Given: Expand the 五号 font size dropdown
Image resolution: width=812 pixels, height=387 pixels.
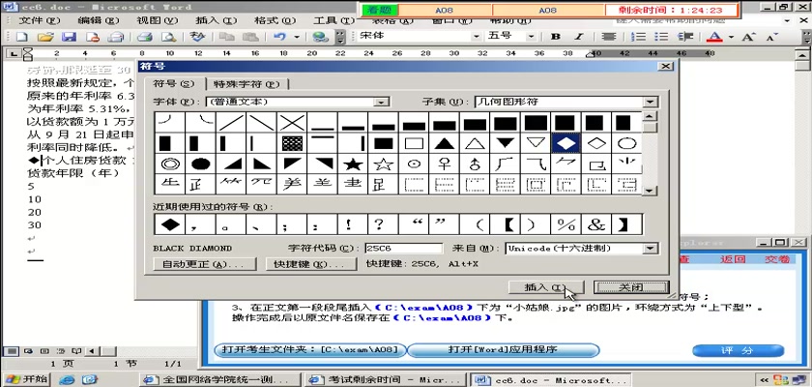Looking at the screenshot, I should click(x=531, y=37).
